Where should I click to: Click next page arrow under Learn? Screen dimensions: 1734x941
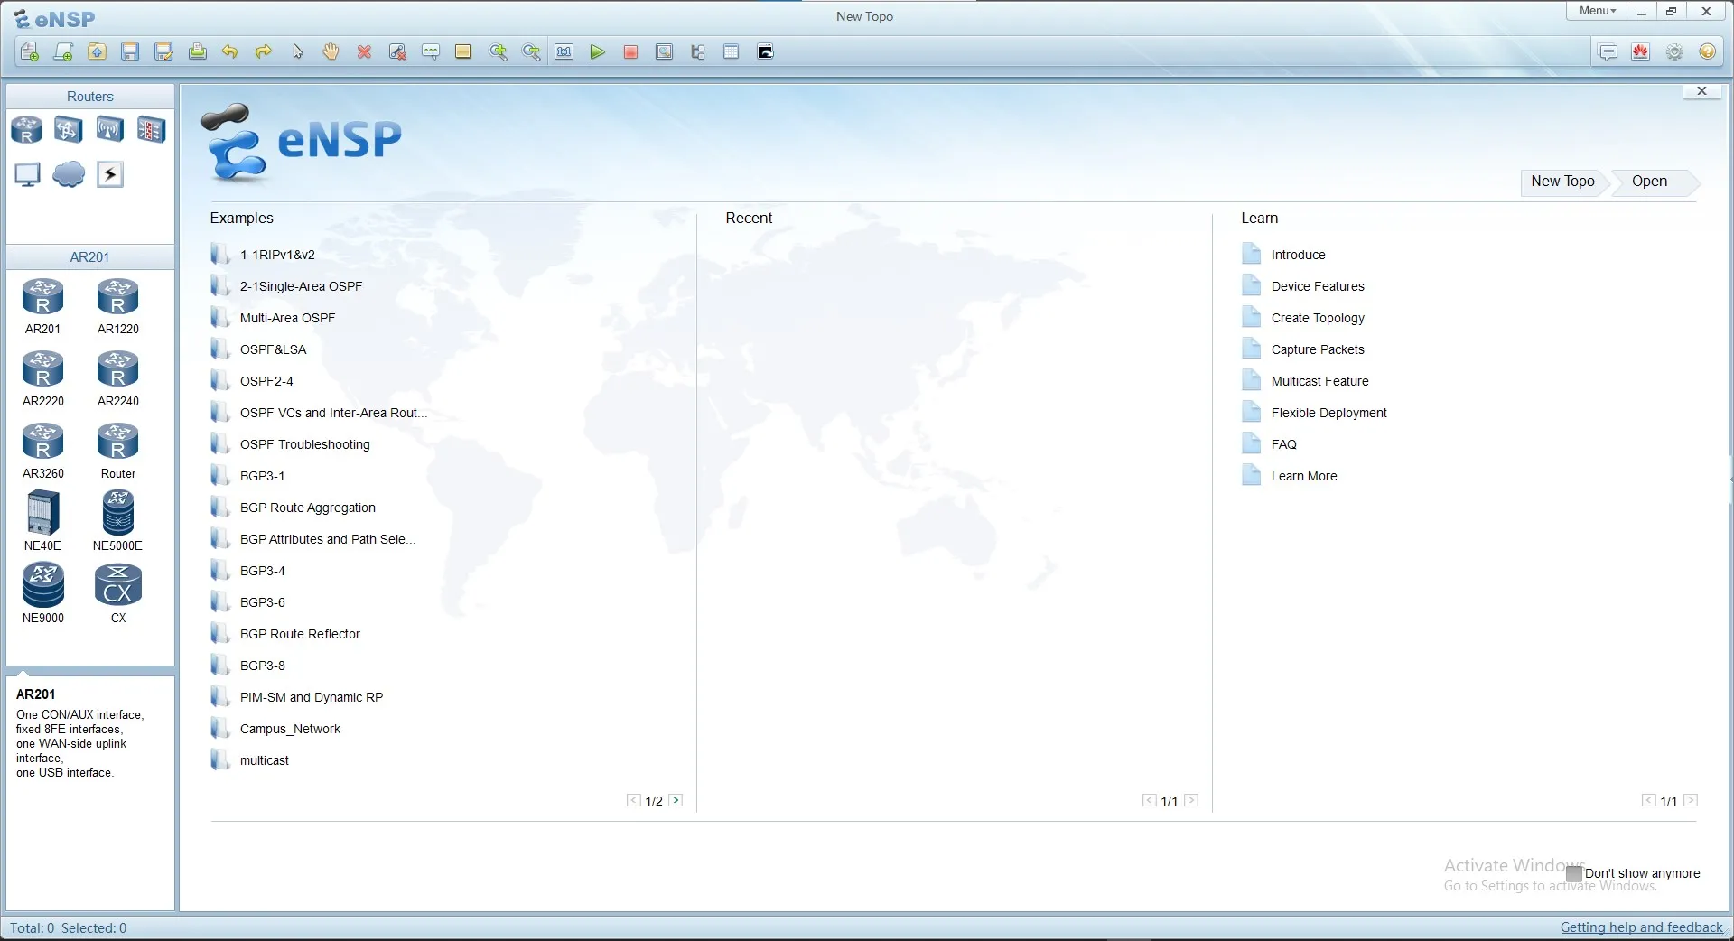pos(1691,800)
